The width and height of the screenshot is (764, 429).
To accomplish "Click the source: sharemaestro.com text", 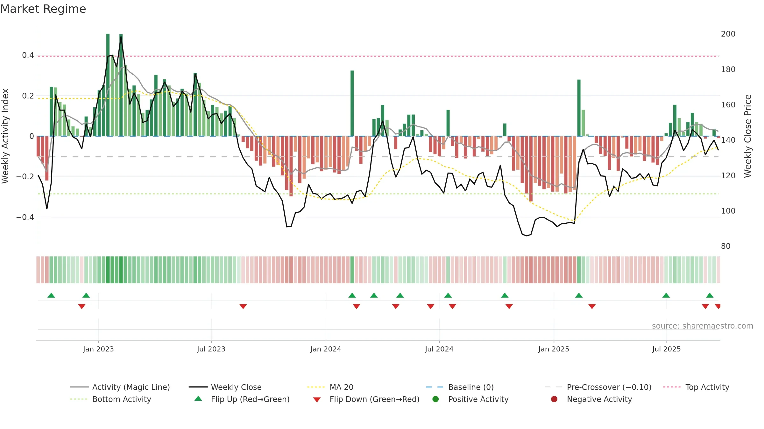I will click(703, 326).
